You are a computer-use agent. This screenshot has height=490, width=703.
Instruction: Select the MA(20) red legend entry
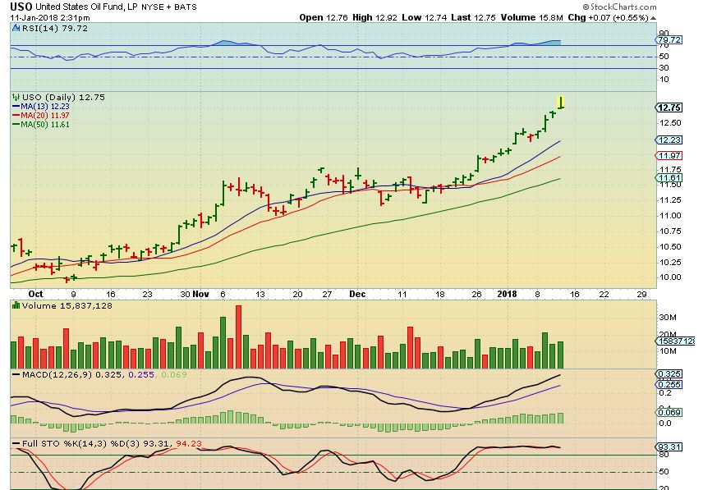tap(41, 116)
